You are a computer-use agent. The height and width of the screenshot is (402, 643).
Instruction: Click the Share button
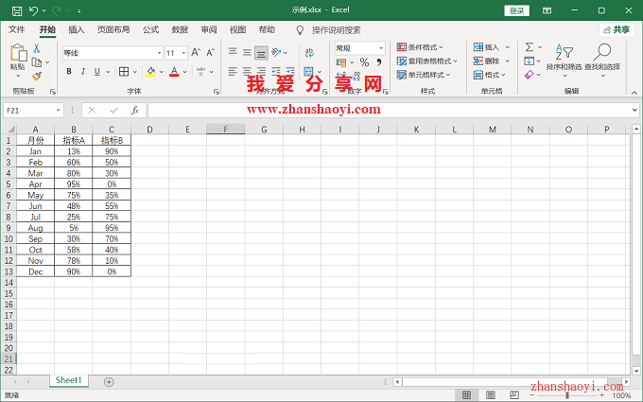point(617,29)
